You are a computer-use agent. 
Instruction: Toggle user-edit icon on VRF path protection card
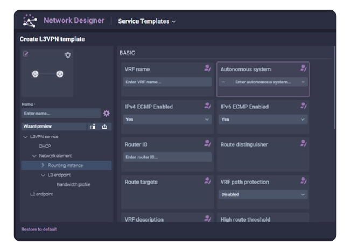303,180
